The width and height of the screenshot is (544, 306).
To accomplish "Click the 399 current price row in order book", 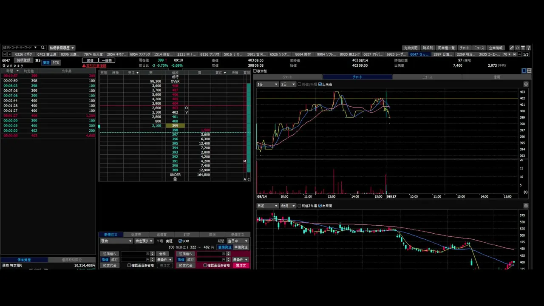I will (175, 126).
